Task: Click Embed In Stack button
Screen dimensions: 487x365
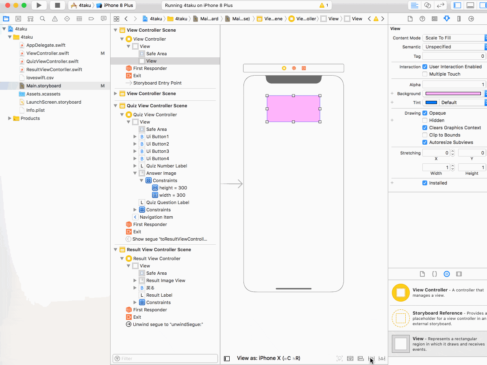Action: [350, 358]
